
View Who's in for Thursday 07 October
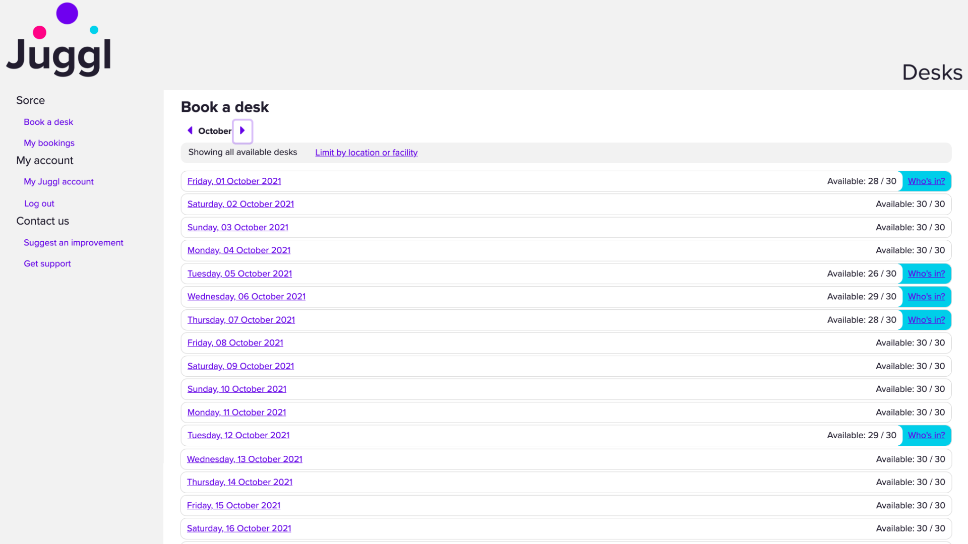click(x=926, y=320)
